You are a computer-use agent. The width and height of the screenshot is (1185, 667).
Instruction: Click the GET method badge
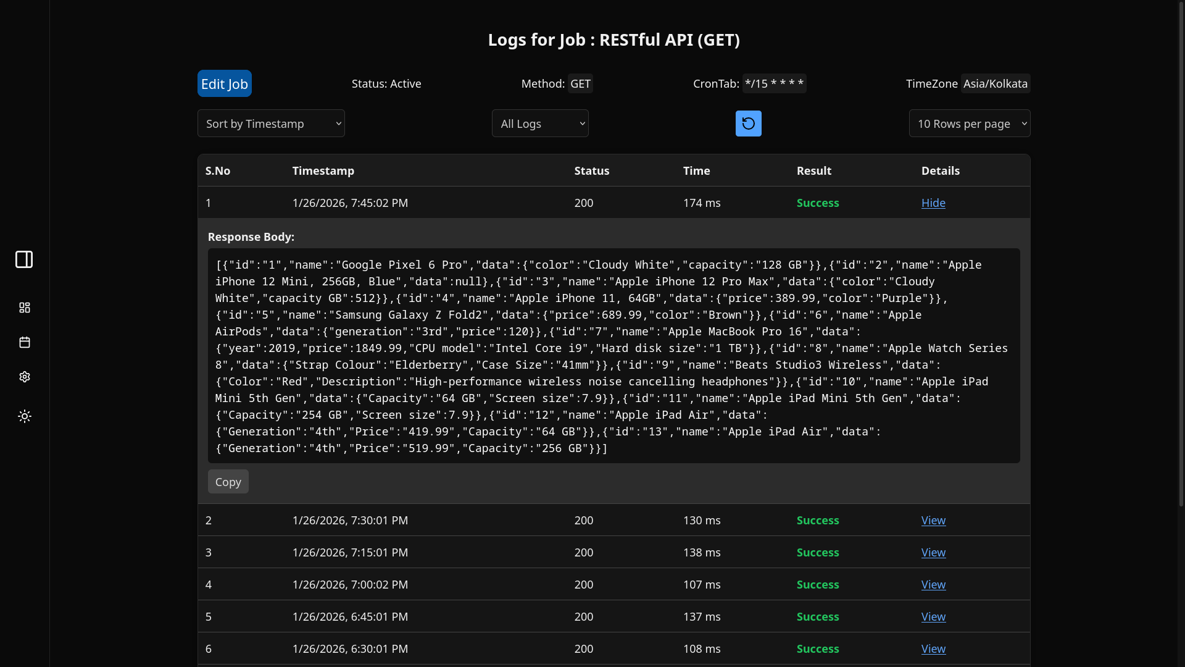(580, 83)
